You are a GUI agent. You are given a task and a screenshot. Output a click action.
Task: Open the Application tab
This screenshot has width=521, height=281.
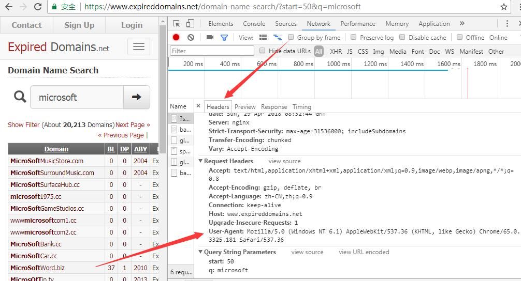click(435, 24)
